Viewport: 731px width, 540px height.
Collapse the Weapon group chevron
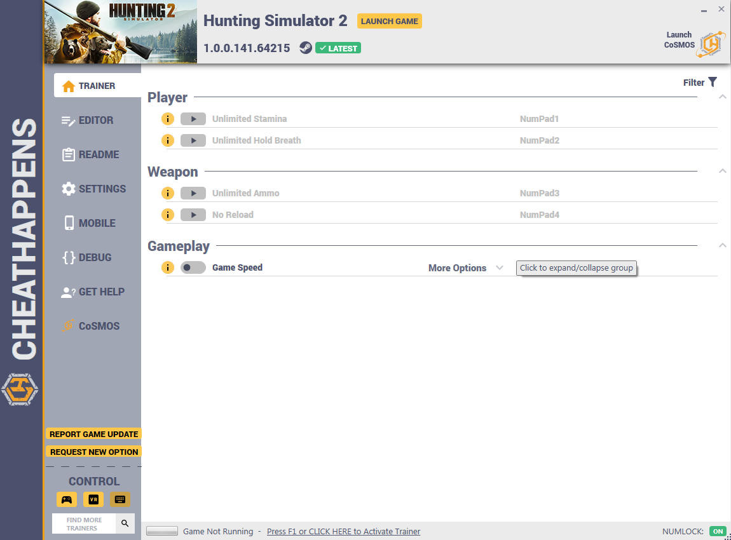(x=722, y=171)
